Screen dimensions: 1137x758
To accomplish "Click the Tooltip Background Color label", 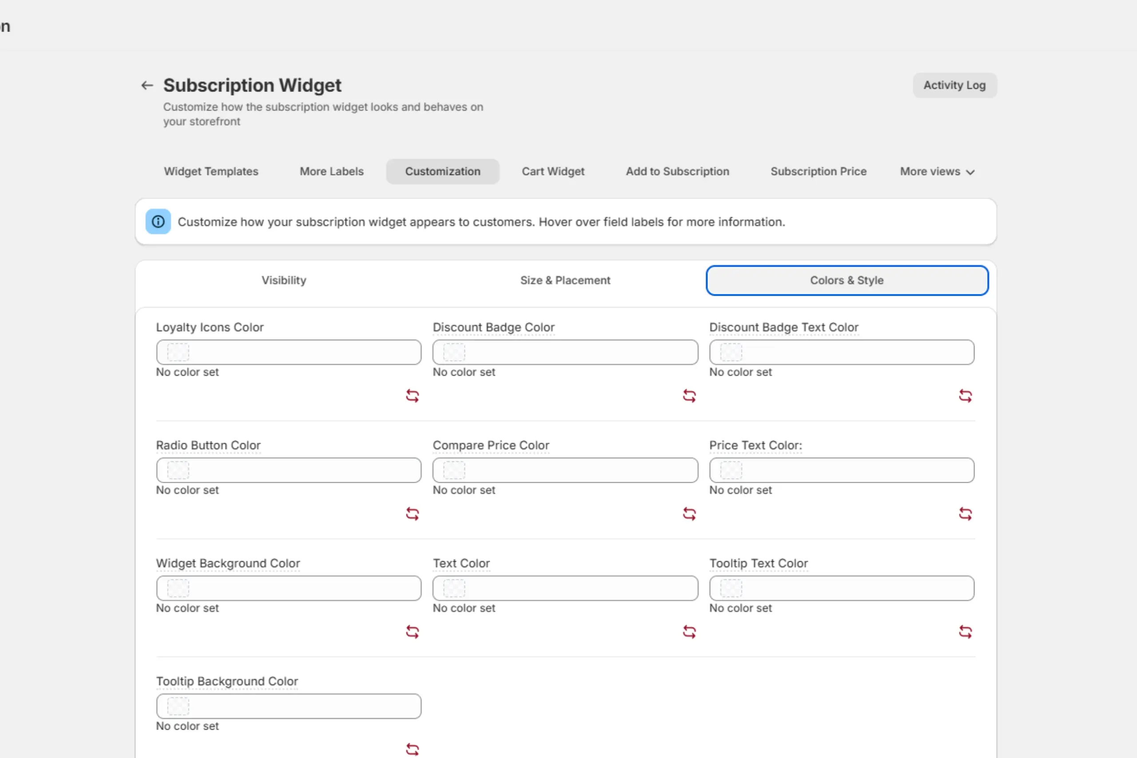I will click(x=227, y=681).
